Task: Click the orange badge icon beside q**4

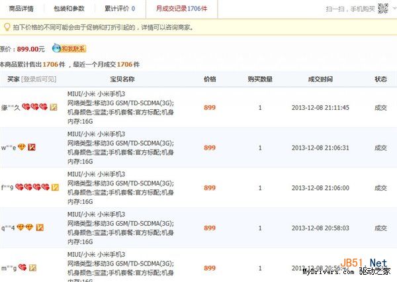Action: tap(40, 228)
